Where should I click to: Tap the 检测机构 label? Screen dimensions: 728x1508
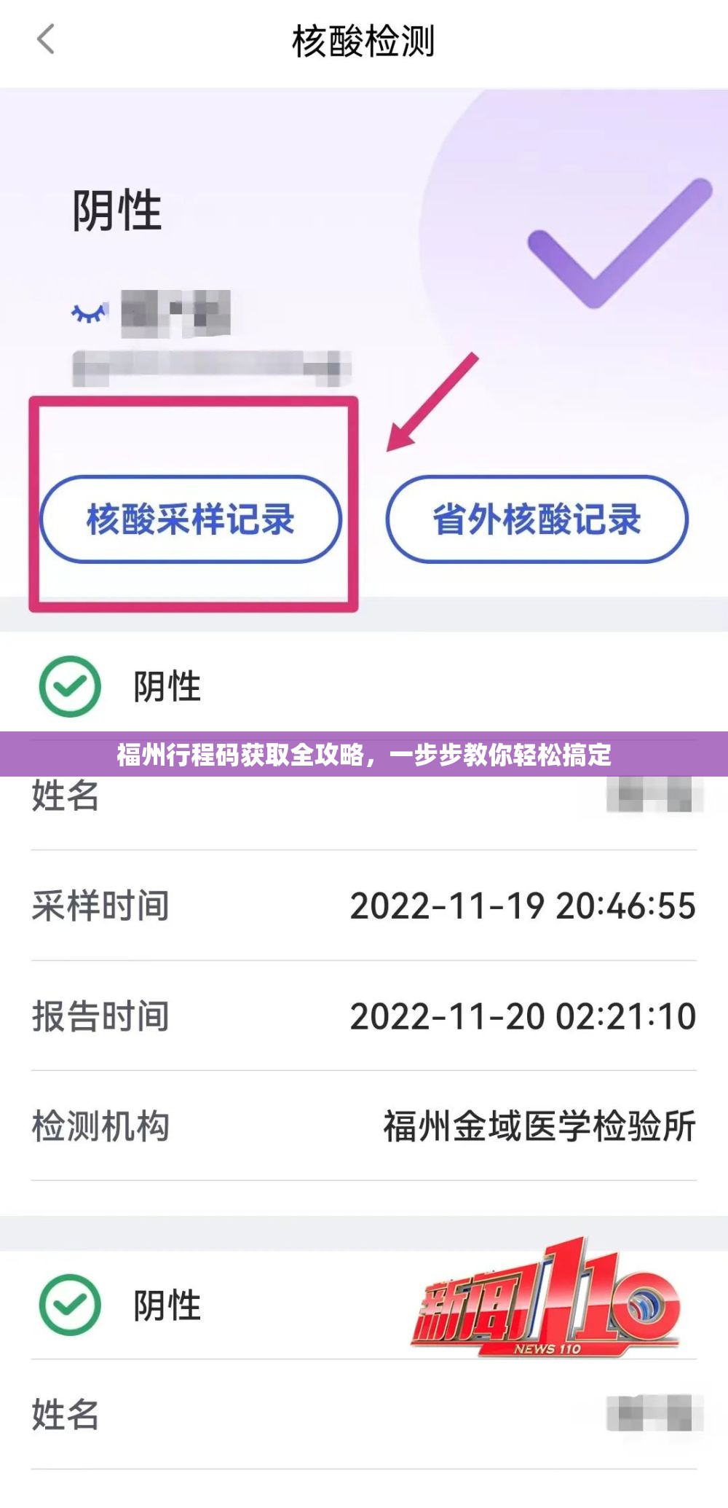[x=100, y=1126]
